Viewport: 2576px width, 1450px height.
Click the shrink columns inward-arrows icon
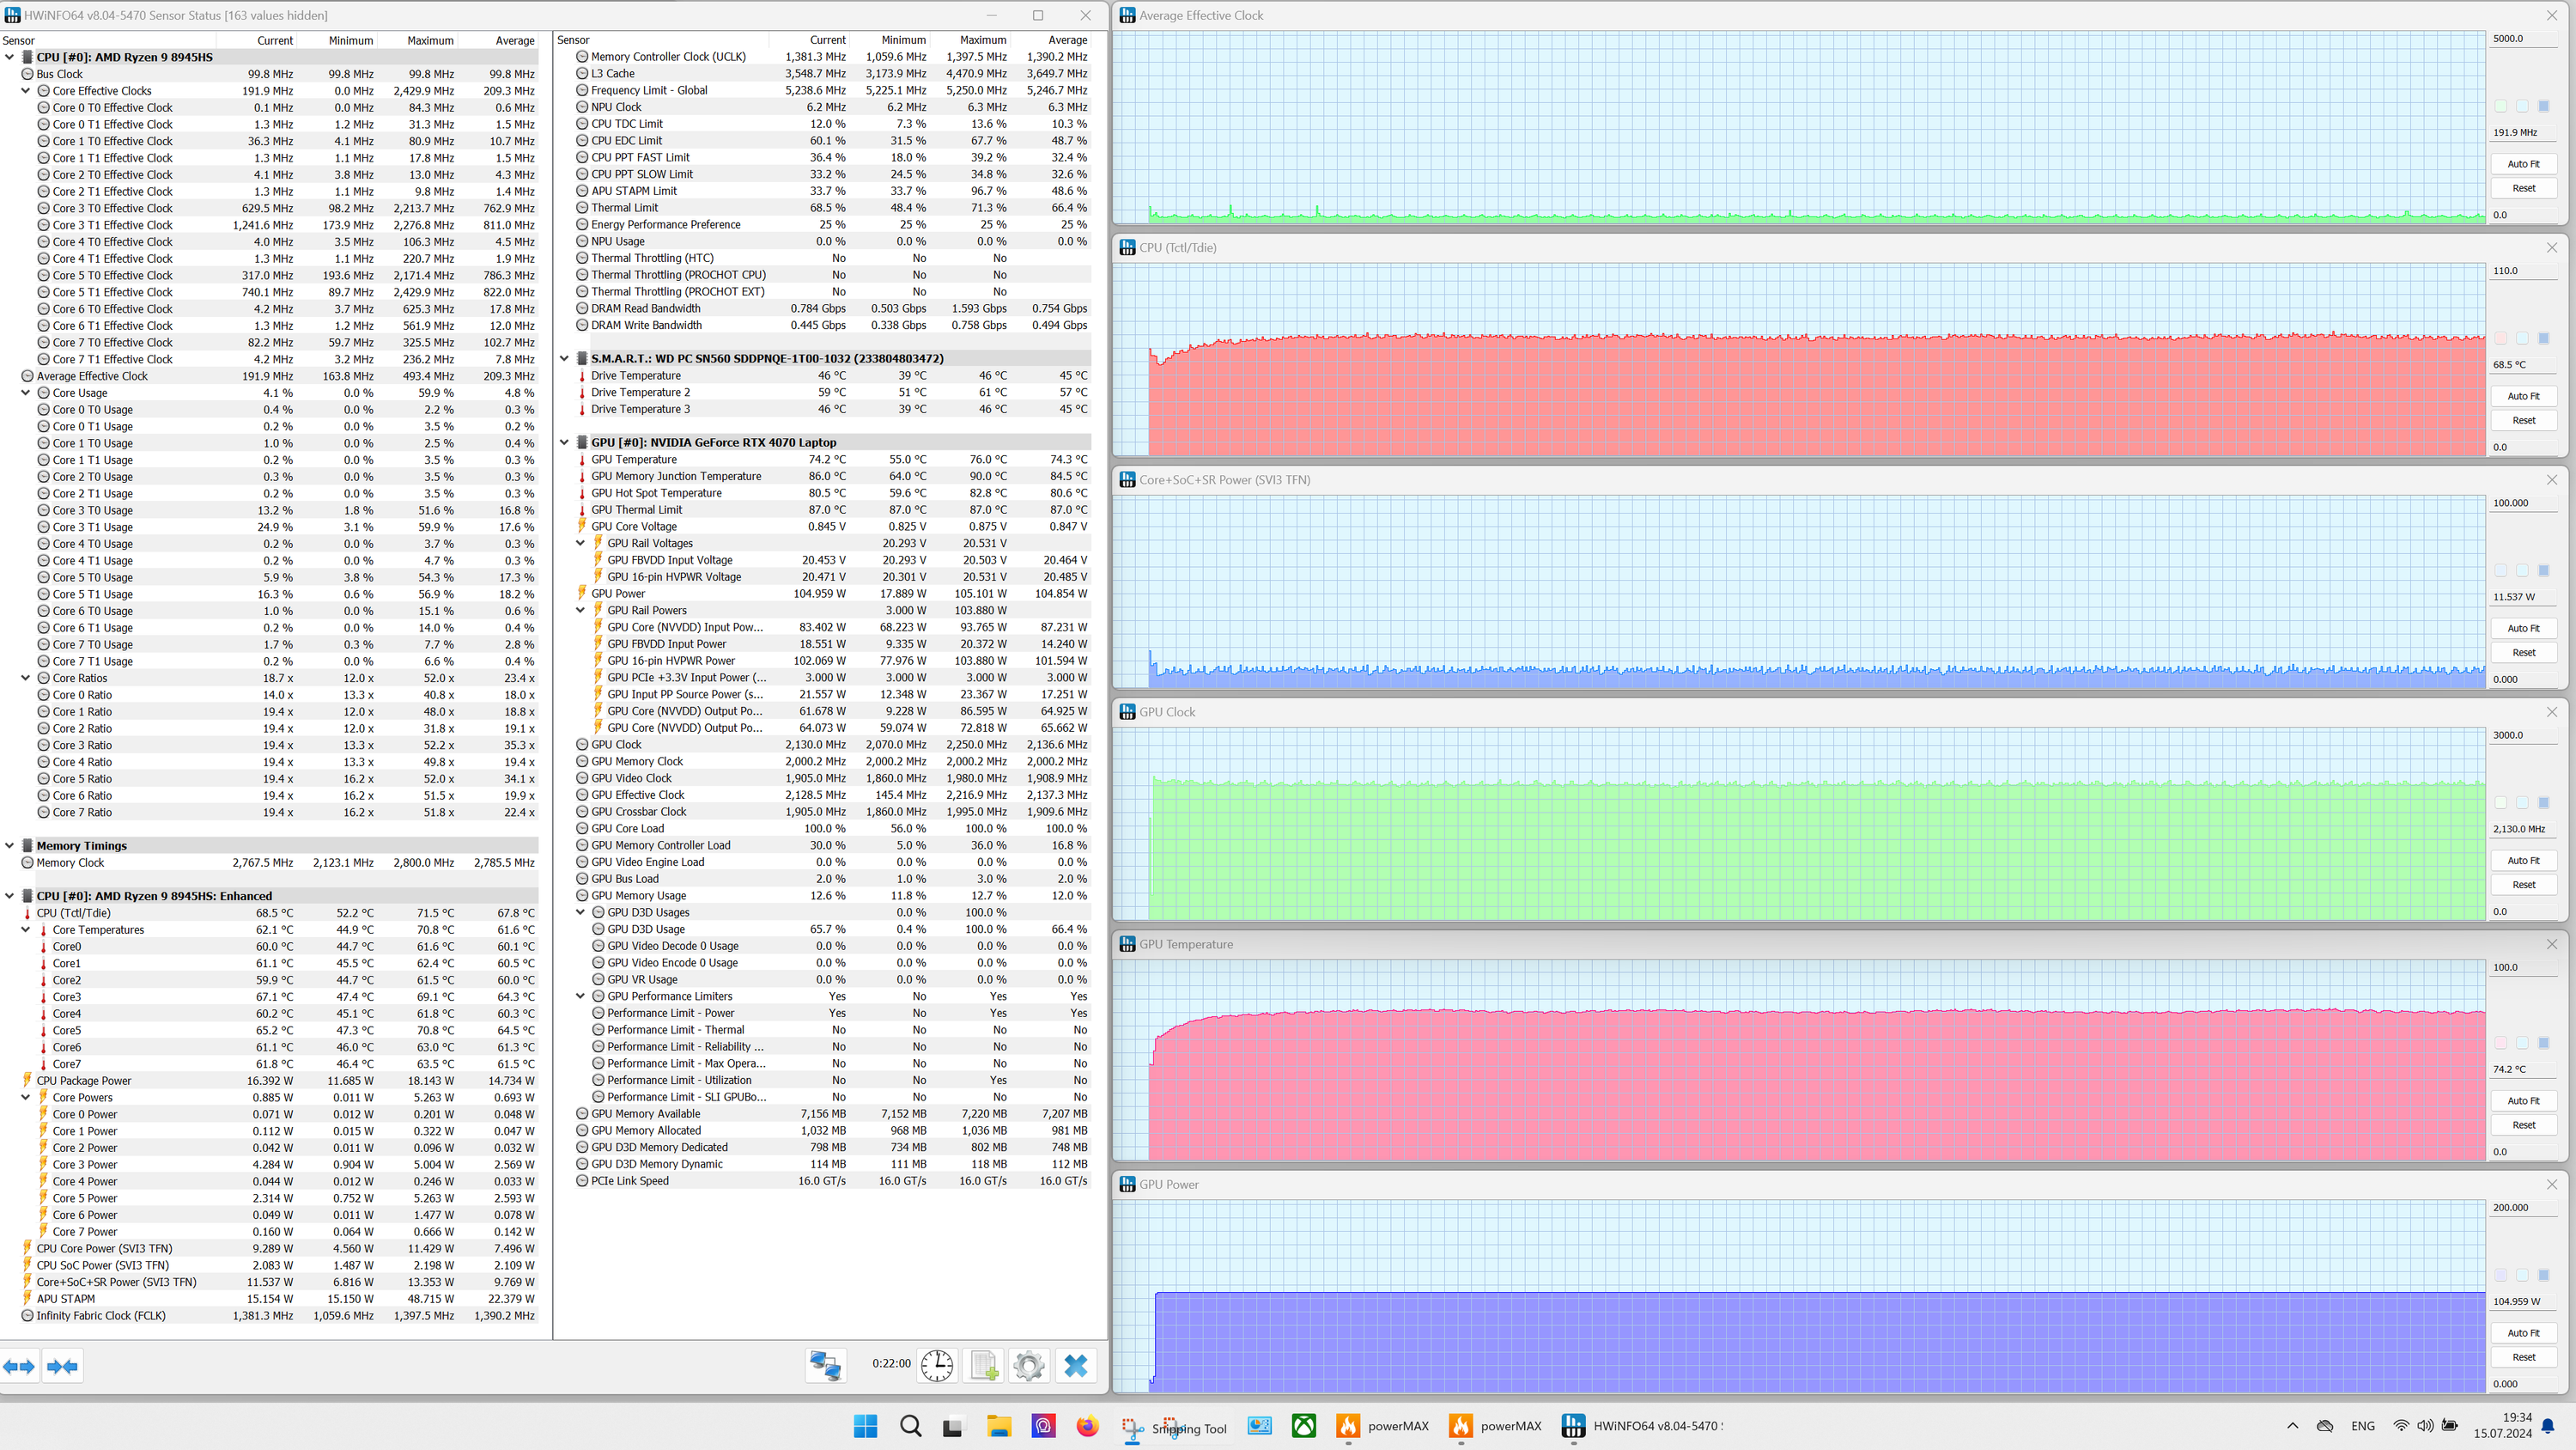[62, 1366]
